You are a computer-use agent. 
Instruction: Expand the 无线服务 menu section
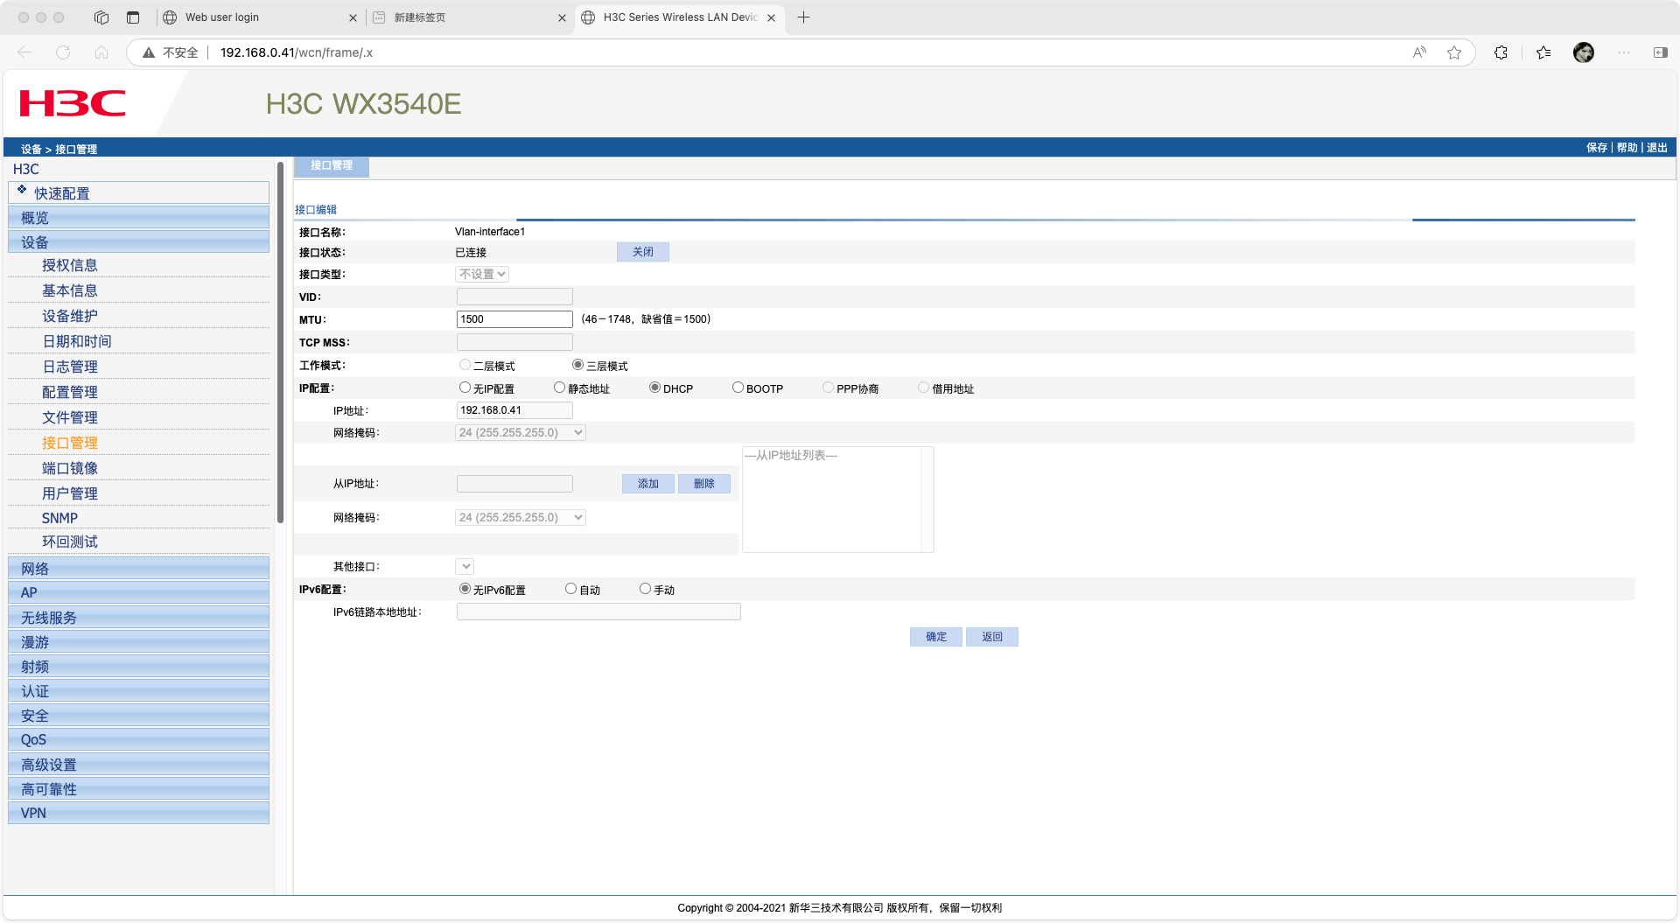click(138, 618)
